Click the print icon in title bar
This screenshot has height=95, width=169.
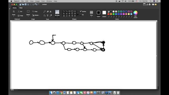150,4
